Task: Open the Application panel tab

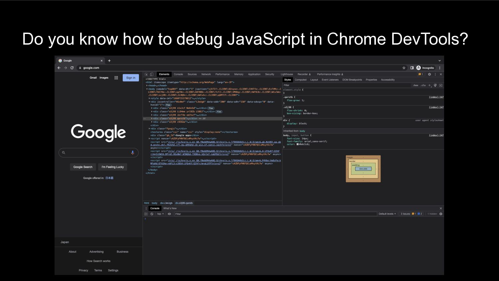Action: (x=254, y=74)
